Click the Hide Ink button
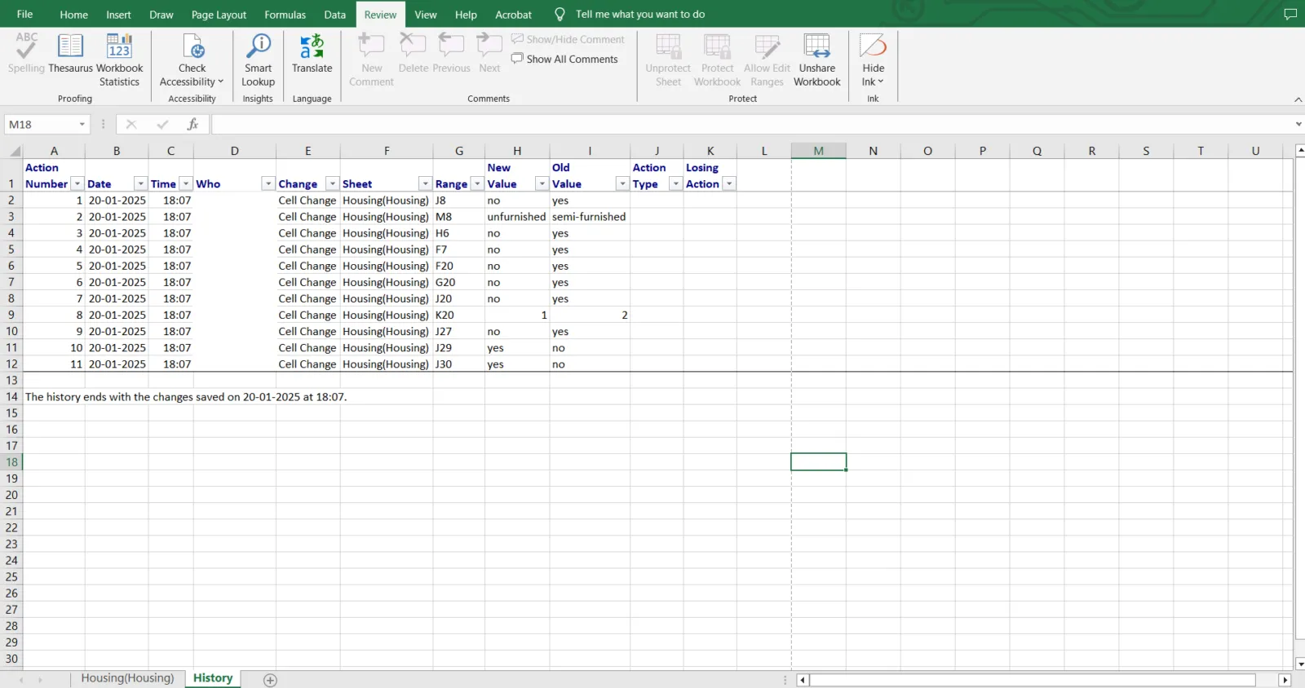Screen dimensions: 1305x688 point(873,60)
